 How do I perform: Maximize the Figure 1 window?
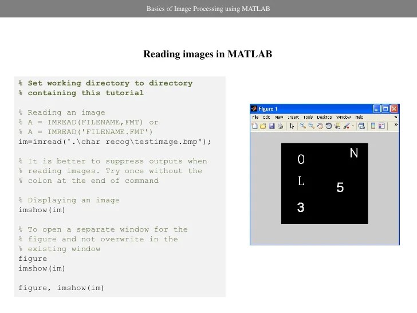pos(385,109)
